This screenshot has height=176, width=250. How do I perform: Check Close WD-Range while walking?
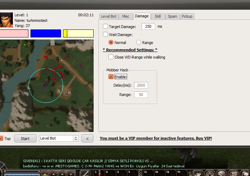click(x=111, y=57)
